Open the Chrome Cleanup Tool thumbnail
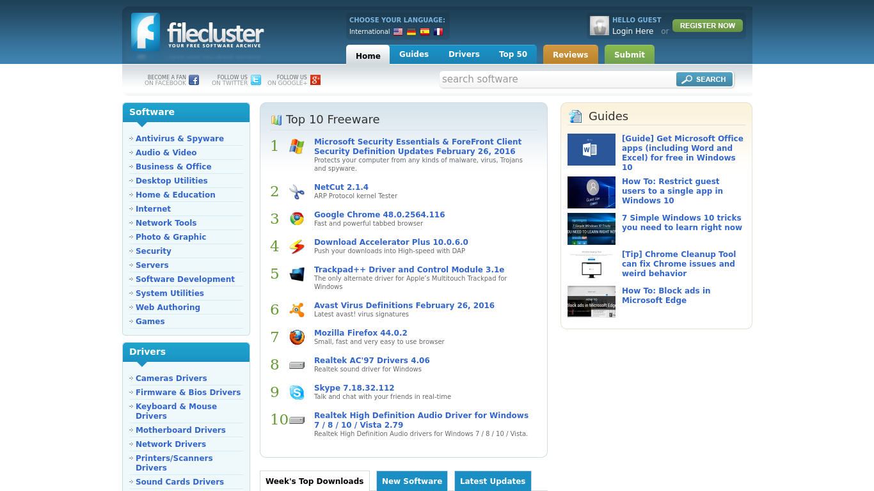874x491 pixels. pos(591,265)
